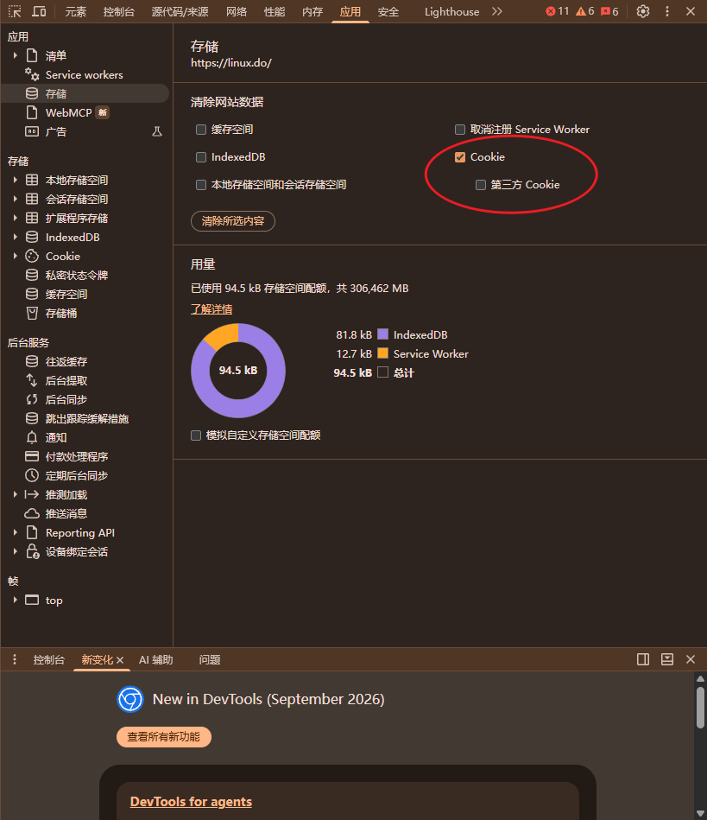Open DevTools settings gear
This screenshot has width=707, height=820.
pos(643,11)
